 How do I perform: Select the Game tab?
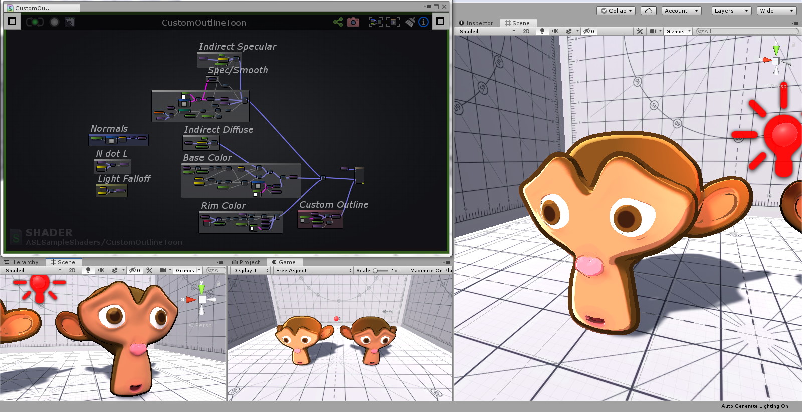click(284, 262)
